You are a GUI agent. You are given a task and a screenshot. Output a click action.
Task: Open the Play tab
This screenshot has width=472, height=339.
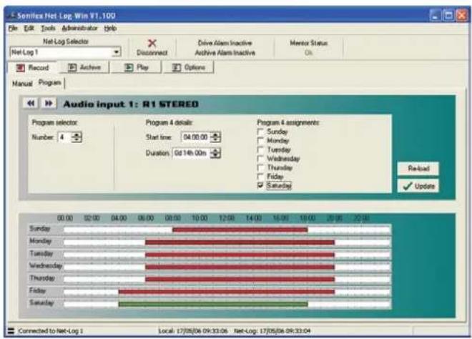tap(137, 67)
